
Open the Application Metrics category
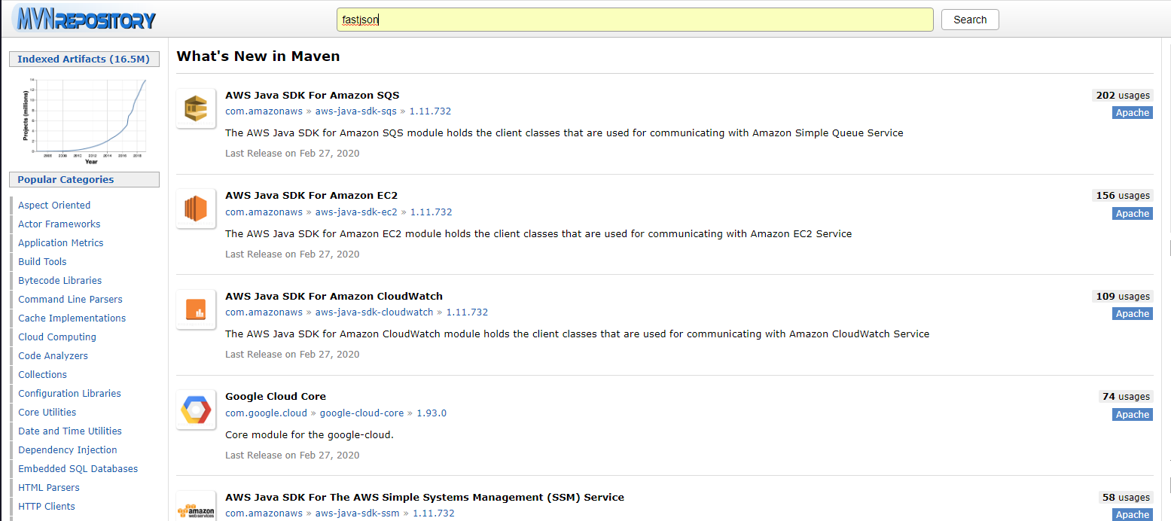coord(61,242)
